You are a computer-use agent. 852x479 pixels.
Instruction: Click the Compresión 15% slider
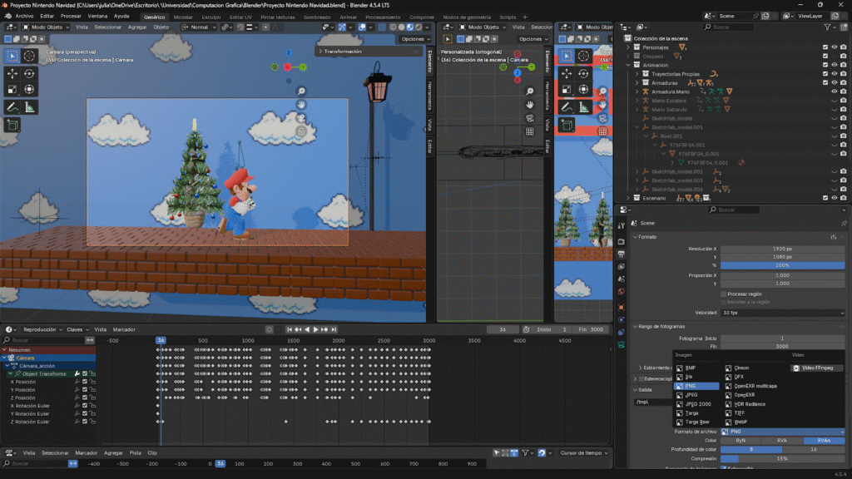tap(782, 458)
